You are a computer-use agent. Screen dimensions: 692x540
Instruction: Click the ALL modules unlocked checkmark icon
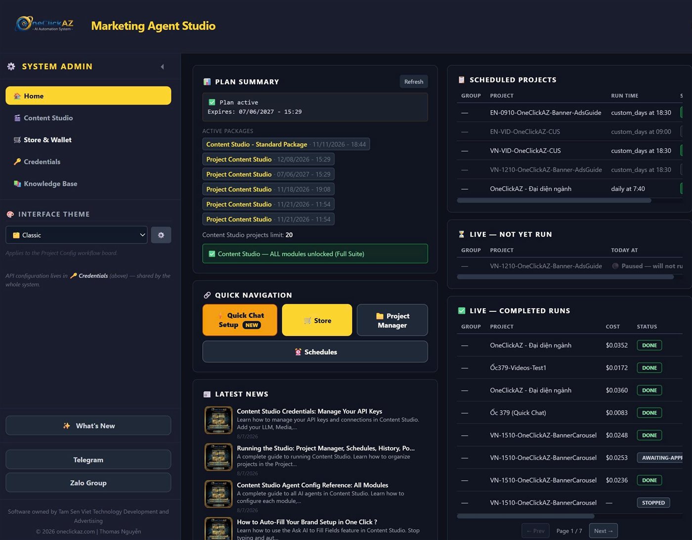click(x=212, y=254)
